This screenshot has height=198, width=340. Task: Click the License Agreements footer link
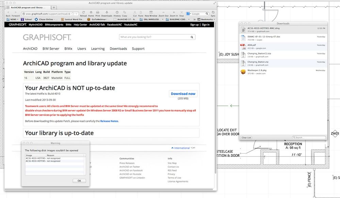pos(178,181)
